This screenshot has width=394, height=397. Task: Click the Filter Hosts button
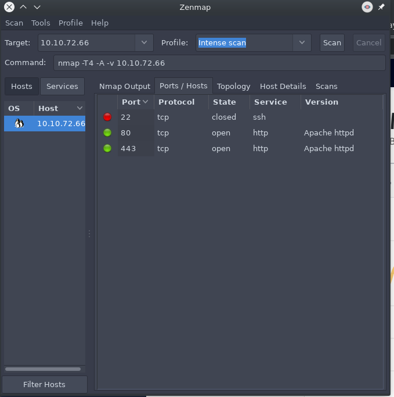click(45, 384)
